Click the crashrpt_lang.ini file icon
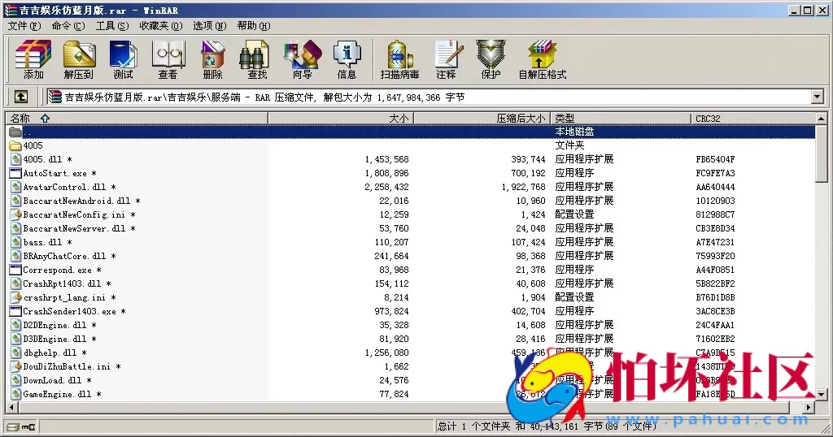Viewport: 833px width, 437px height. click(x=15, y=297)
